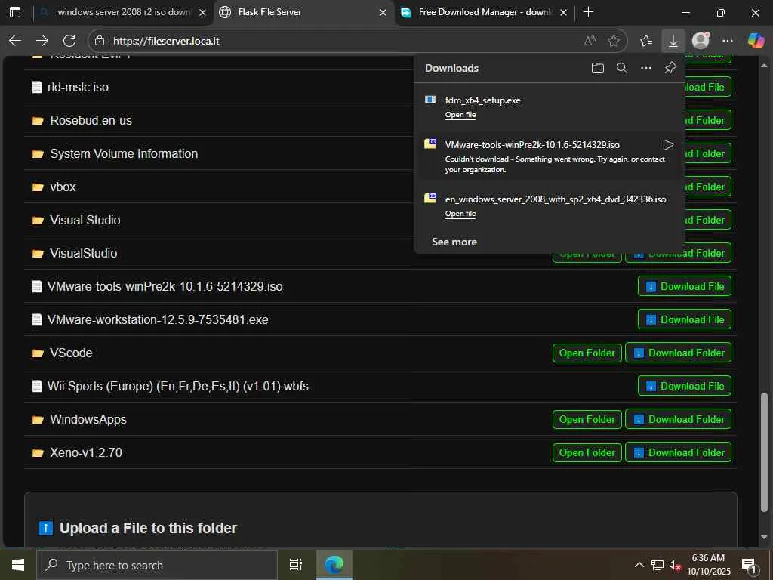Open the Xeno-v1.2.70 folder
Image resolution: width=773 pixels, height=580 pixels.
pyautogui.click(x=587, y=453)
